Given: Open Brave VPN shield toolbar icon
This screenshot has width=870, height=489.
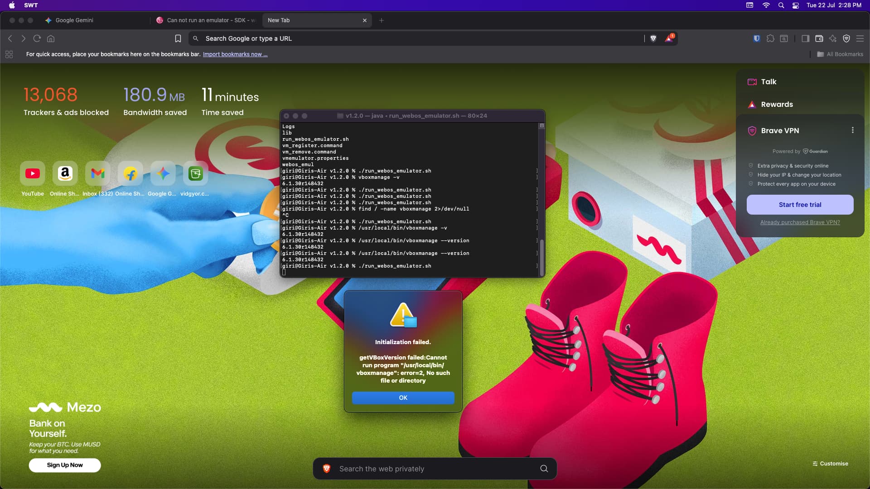Looking at the screenshot, I should [846, 38].
